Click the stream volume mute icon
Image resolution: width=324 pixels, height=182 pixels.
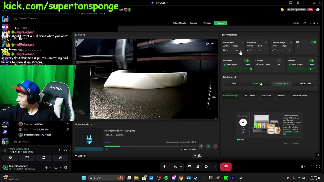[x=303, y=167]
